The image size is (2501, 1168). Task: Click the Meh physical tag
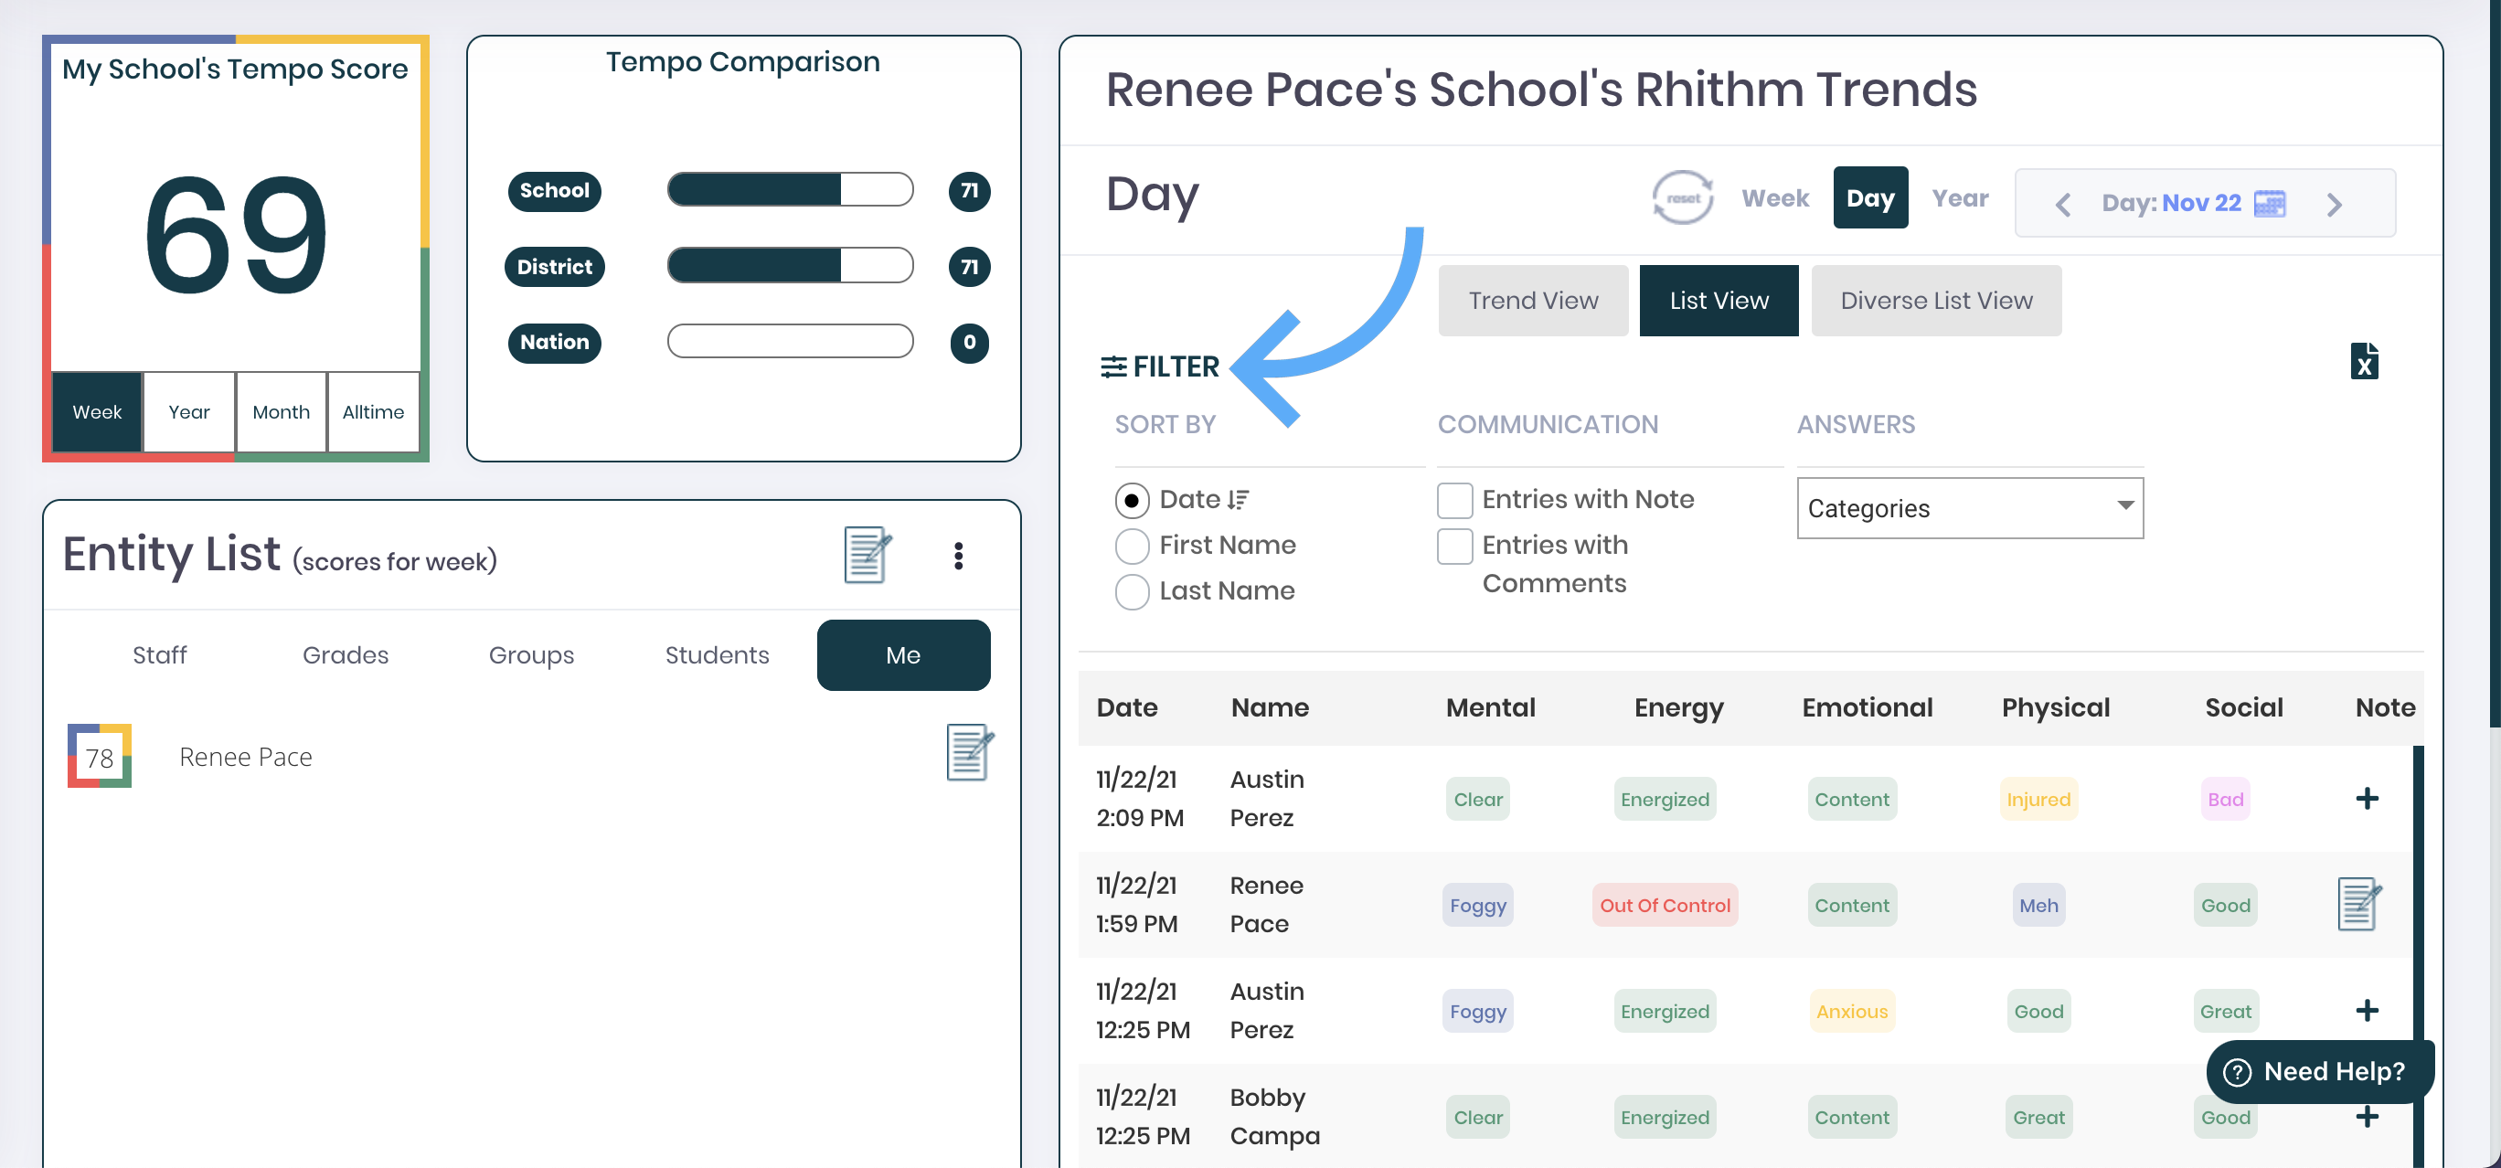2038,905
